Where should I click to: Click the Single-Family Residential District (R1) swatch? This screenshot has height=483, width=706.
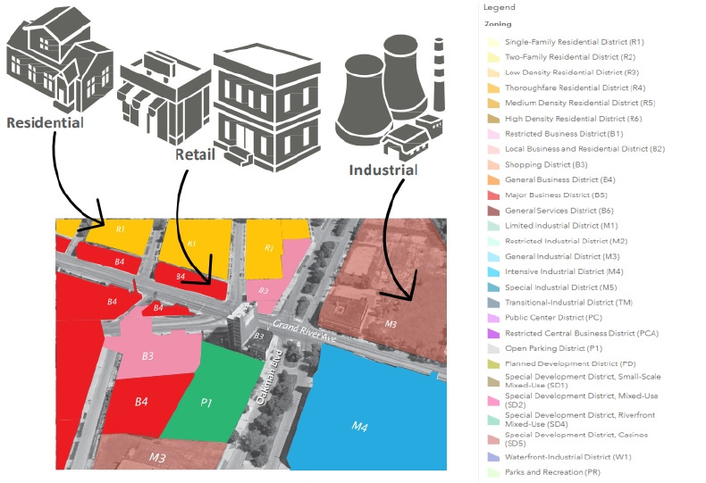click(x=492, y=42)
